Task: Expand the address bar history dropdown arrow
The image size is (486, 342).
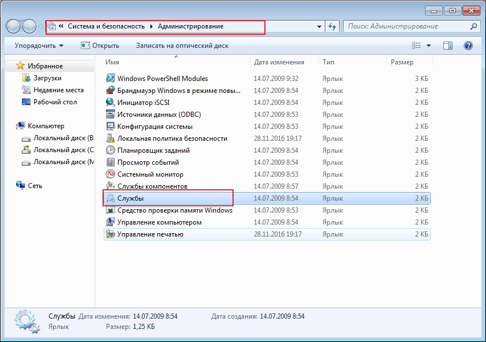Action: [319, 26]
